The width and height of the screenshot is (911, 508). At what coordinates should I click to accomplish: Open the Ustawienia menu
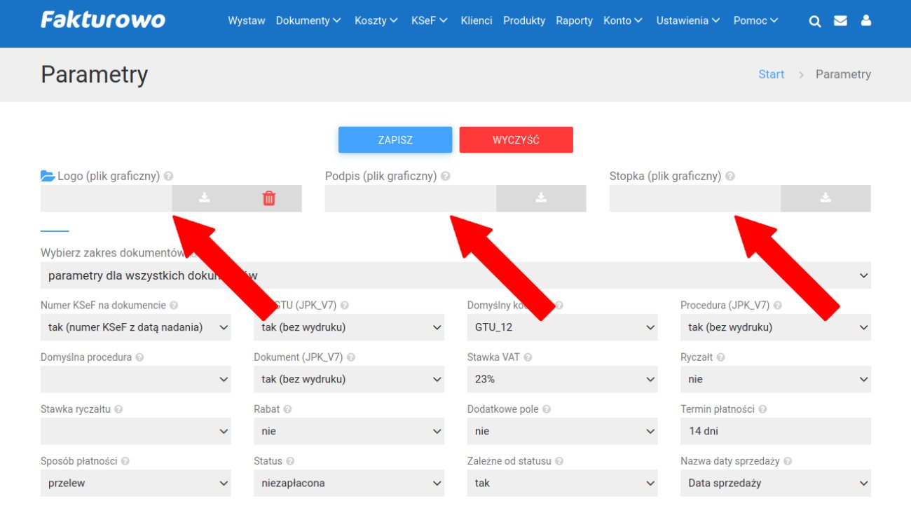pos(687,21)
